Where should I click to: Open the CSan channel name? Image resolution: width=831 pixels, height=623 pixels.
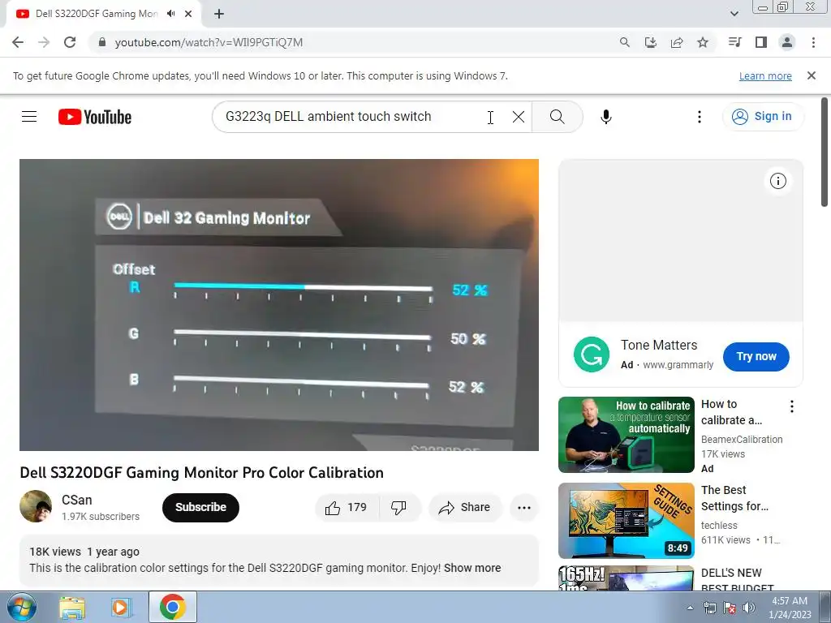tap(77, 500)
